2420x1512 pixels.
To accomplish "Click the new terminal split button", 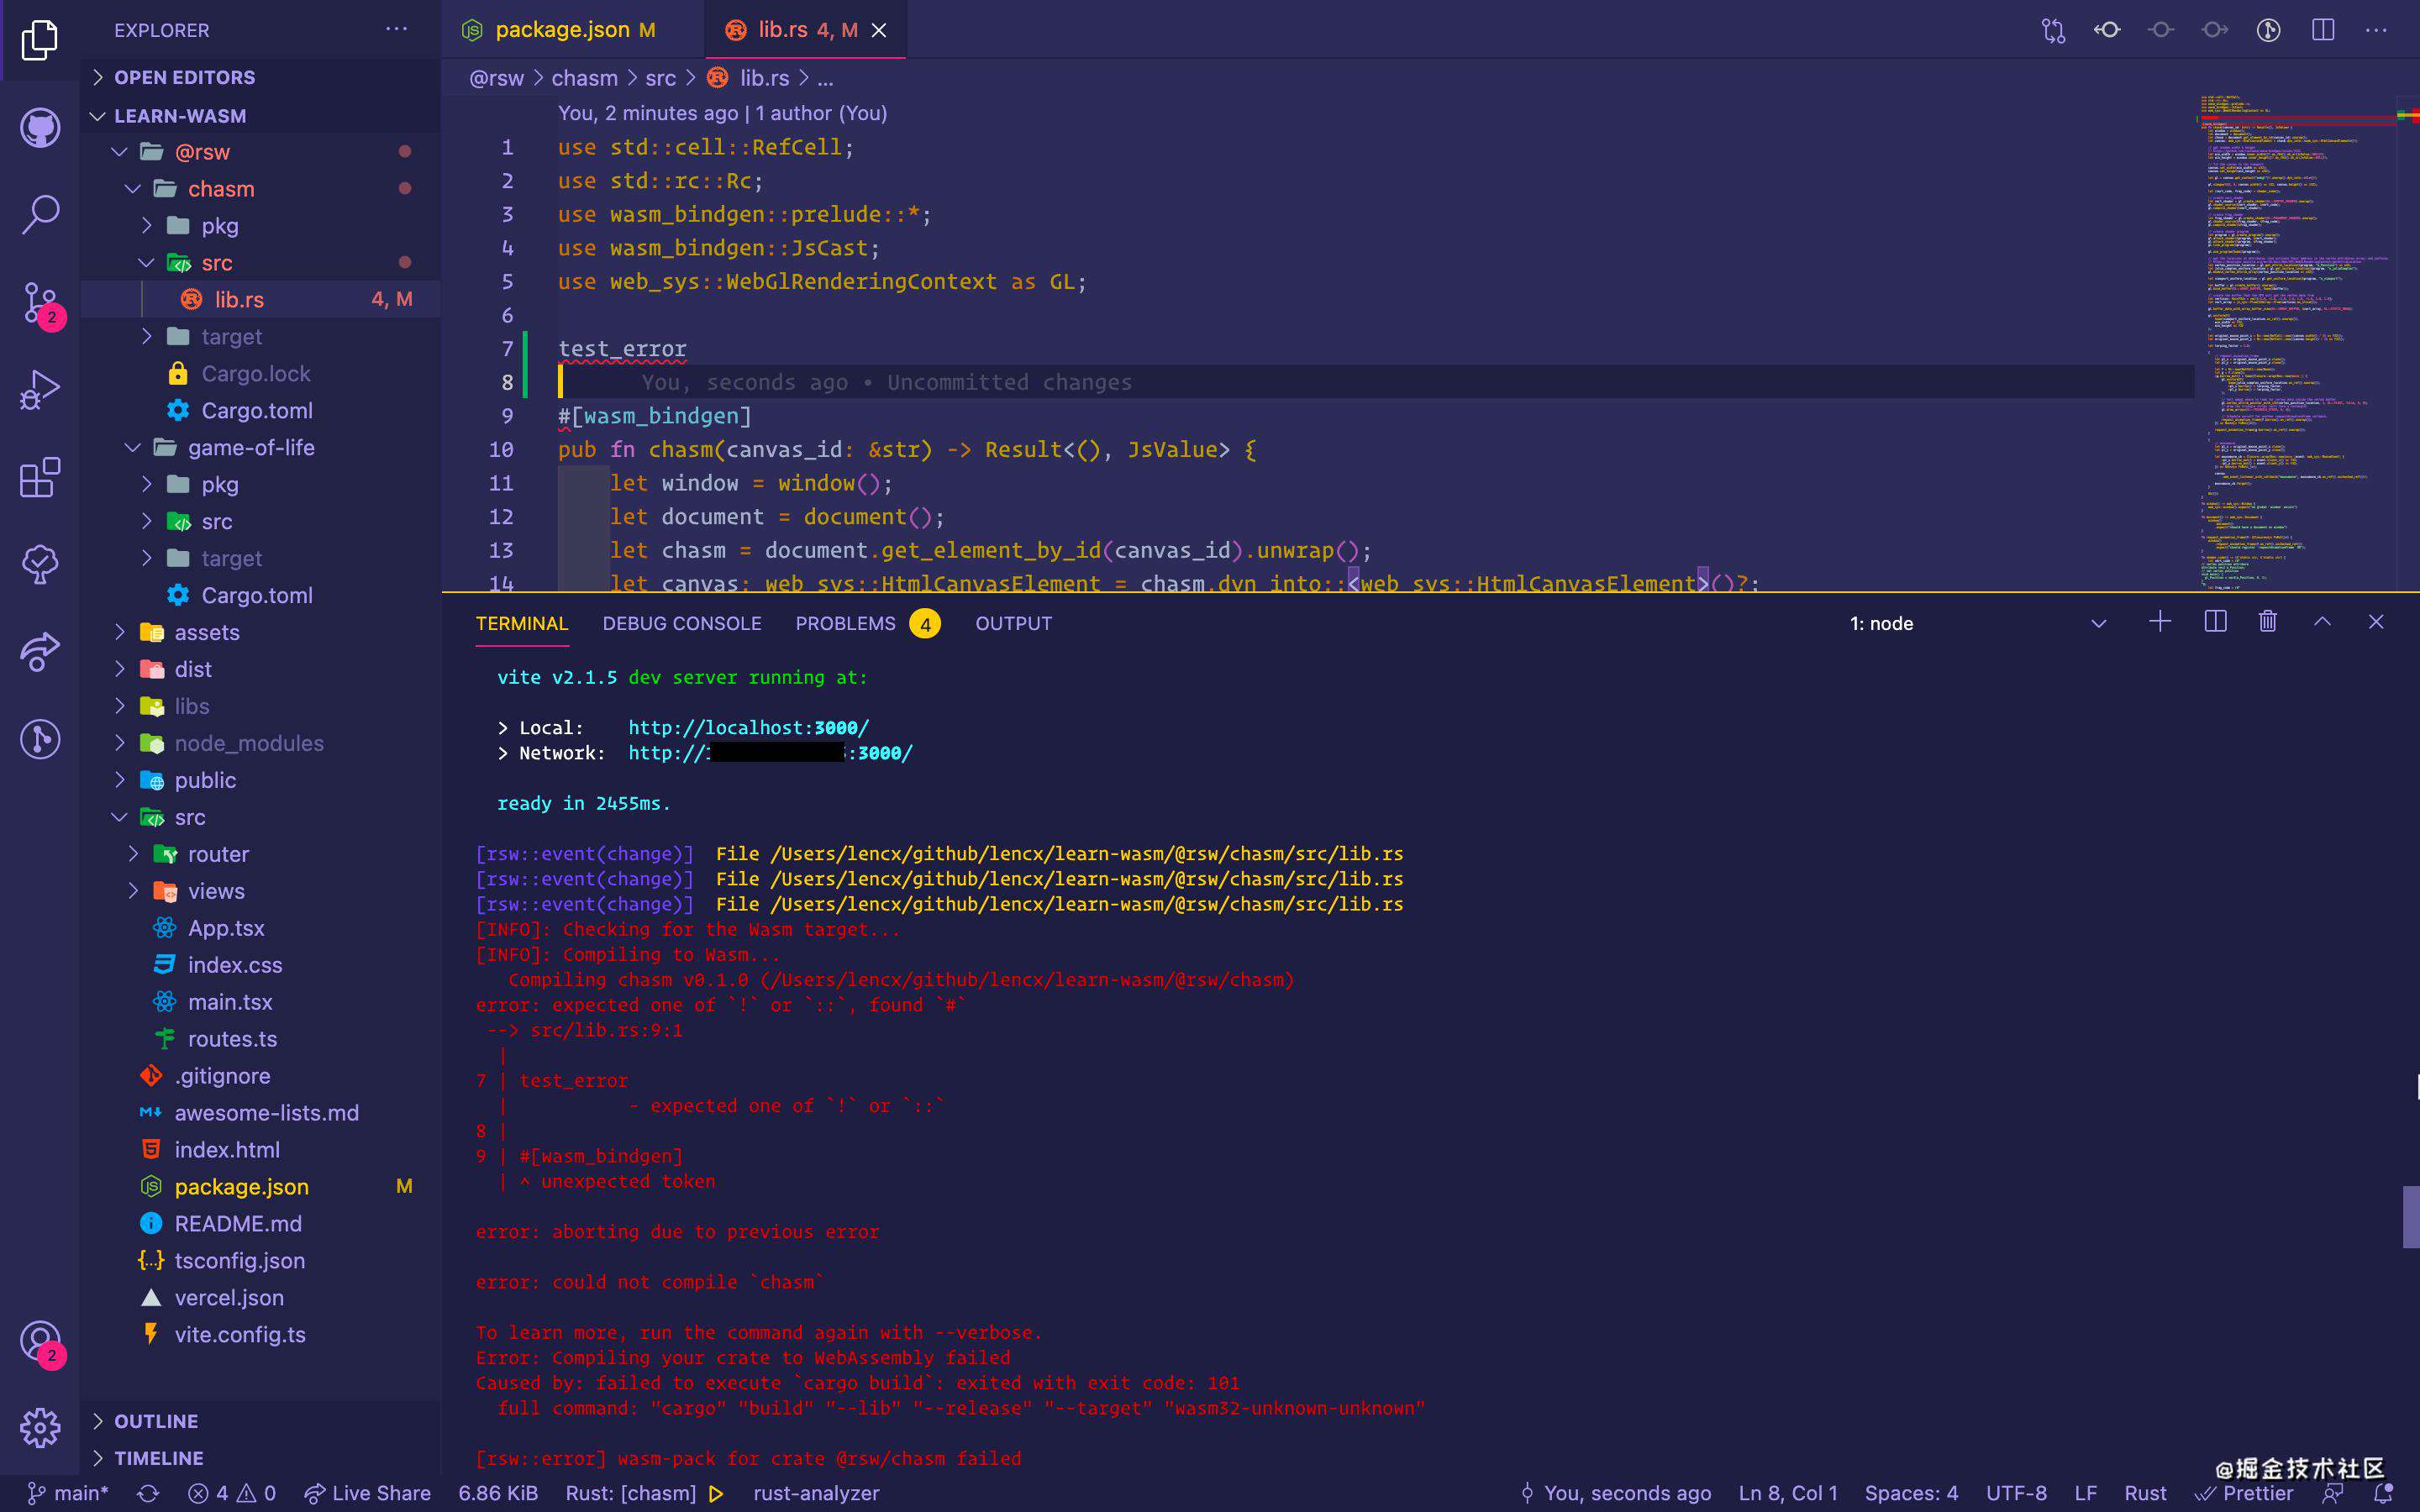I will [x=2214, y=622].
